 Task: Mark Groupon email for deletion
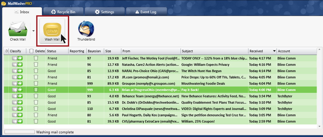36,84
